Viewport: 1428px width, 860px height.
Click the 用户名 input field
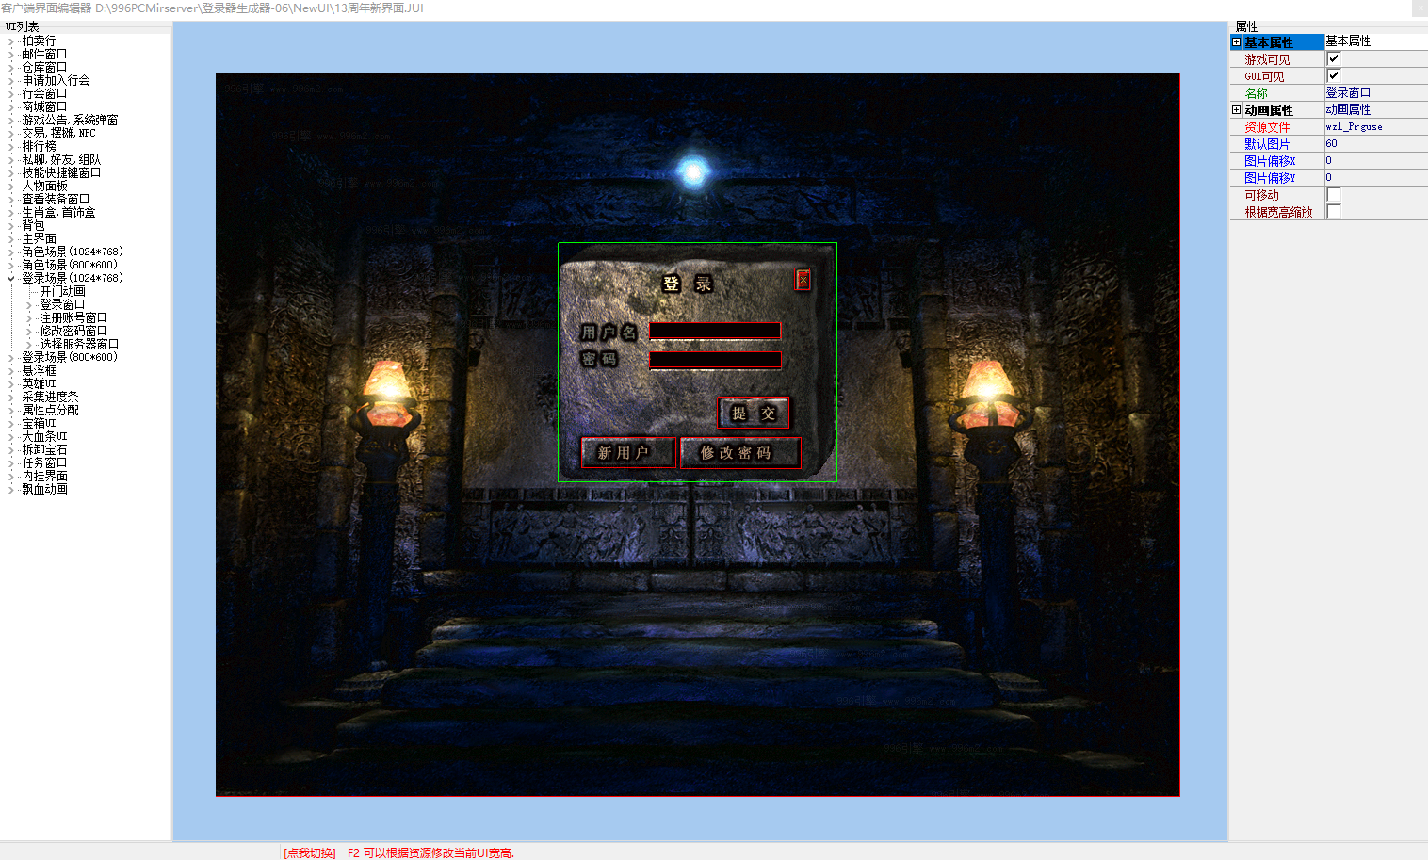(x=715, y=331)
